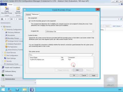Open the Administration workspace icon

3,79
